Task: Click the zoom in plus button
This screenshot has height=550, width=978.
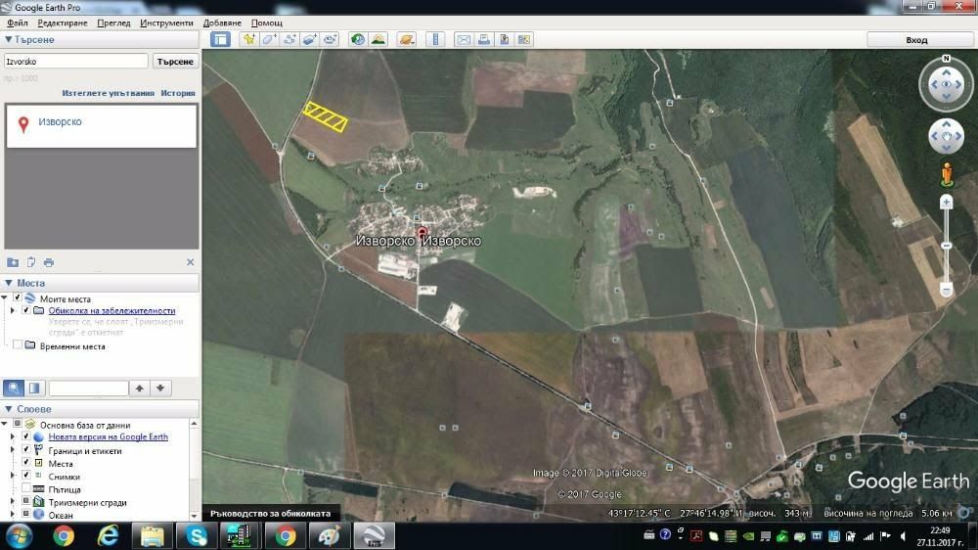Action: point(946,202)
